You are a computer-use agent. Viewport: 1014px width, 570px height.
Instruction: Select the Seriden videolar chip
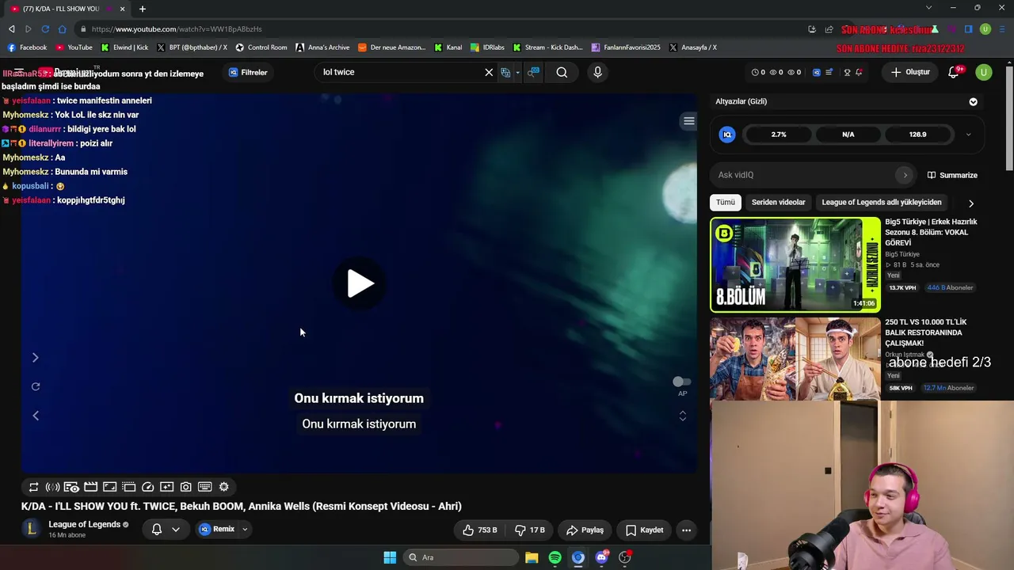tap(778, 203)
